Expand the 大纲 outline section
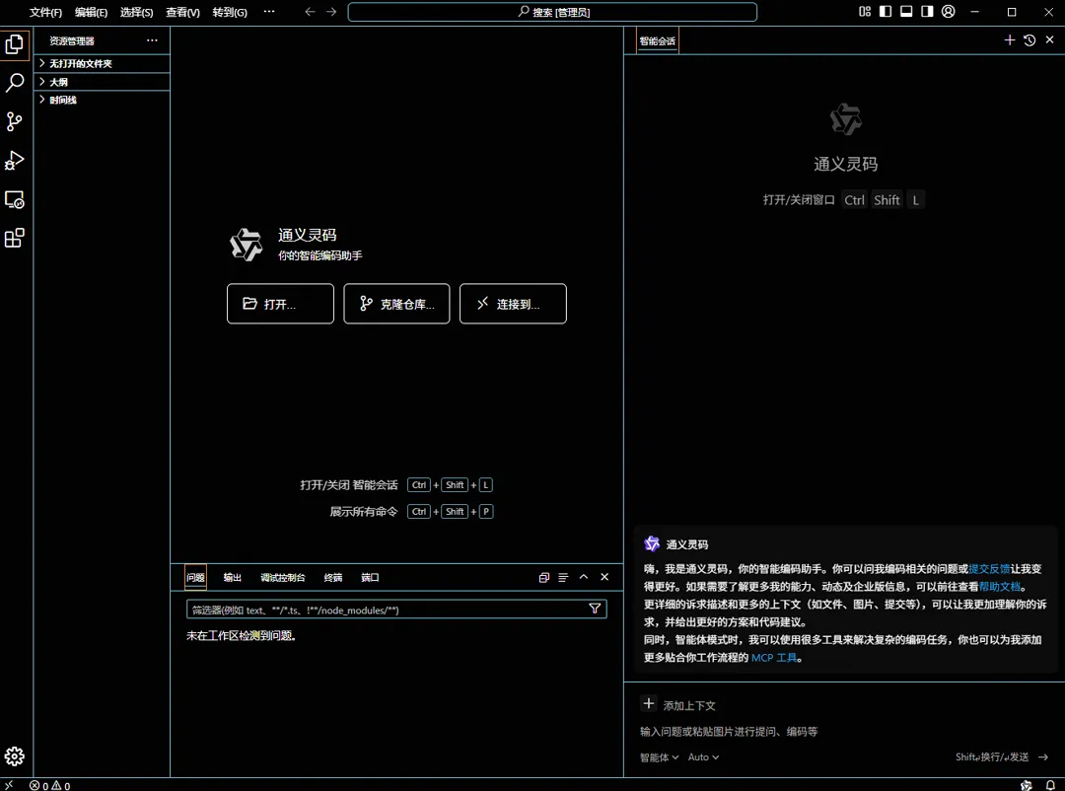 coord(102,82)
